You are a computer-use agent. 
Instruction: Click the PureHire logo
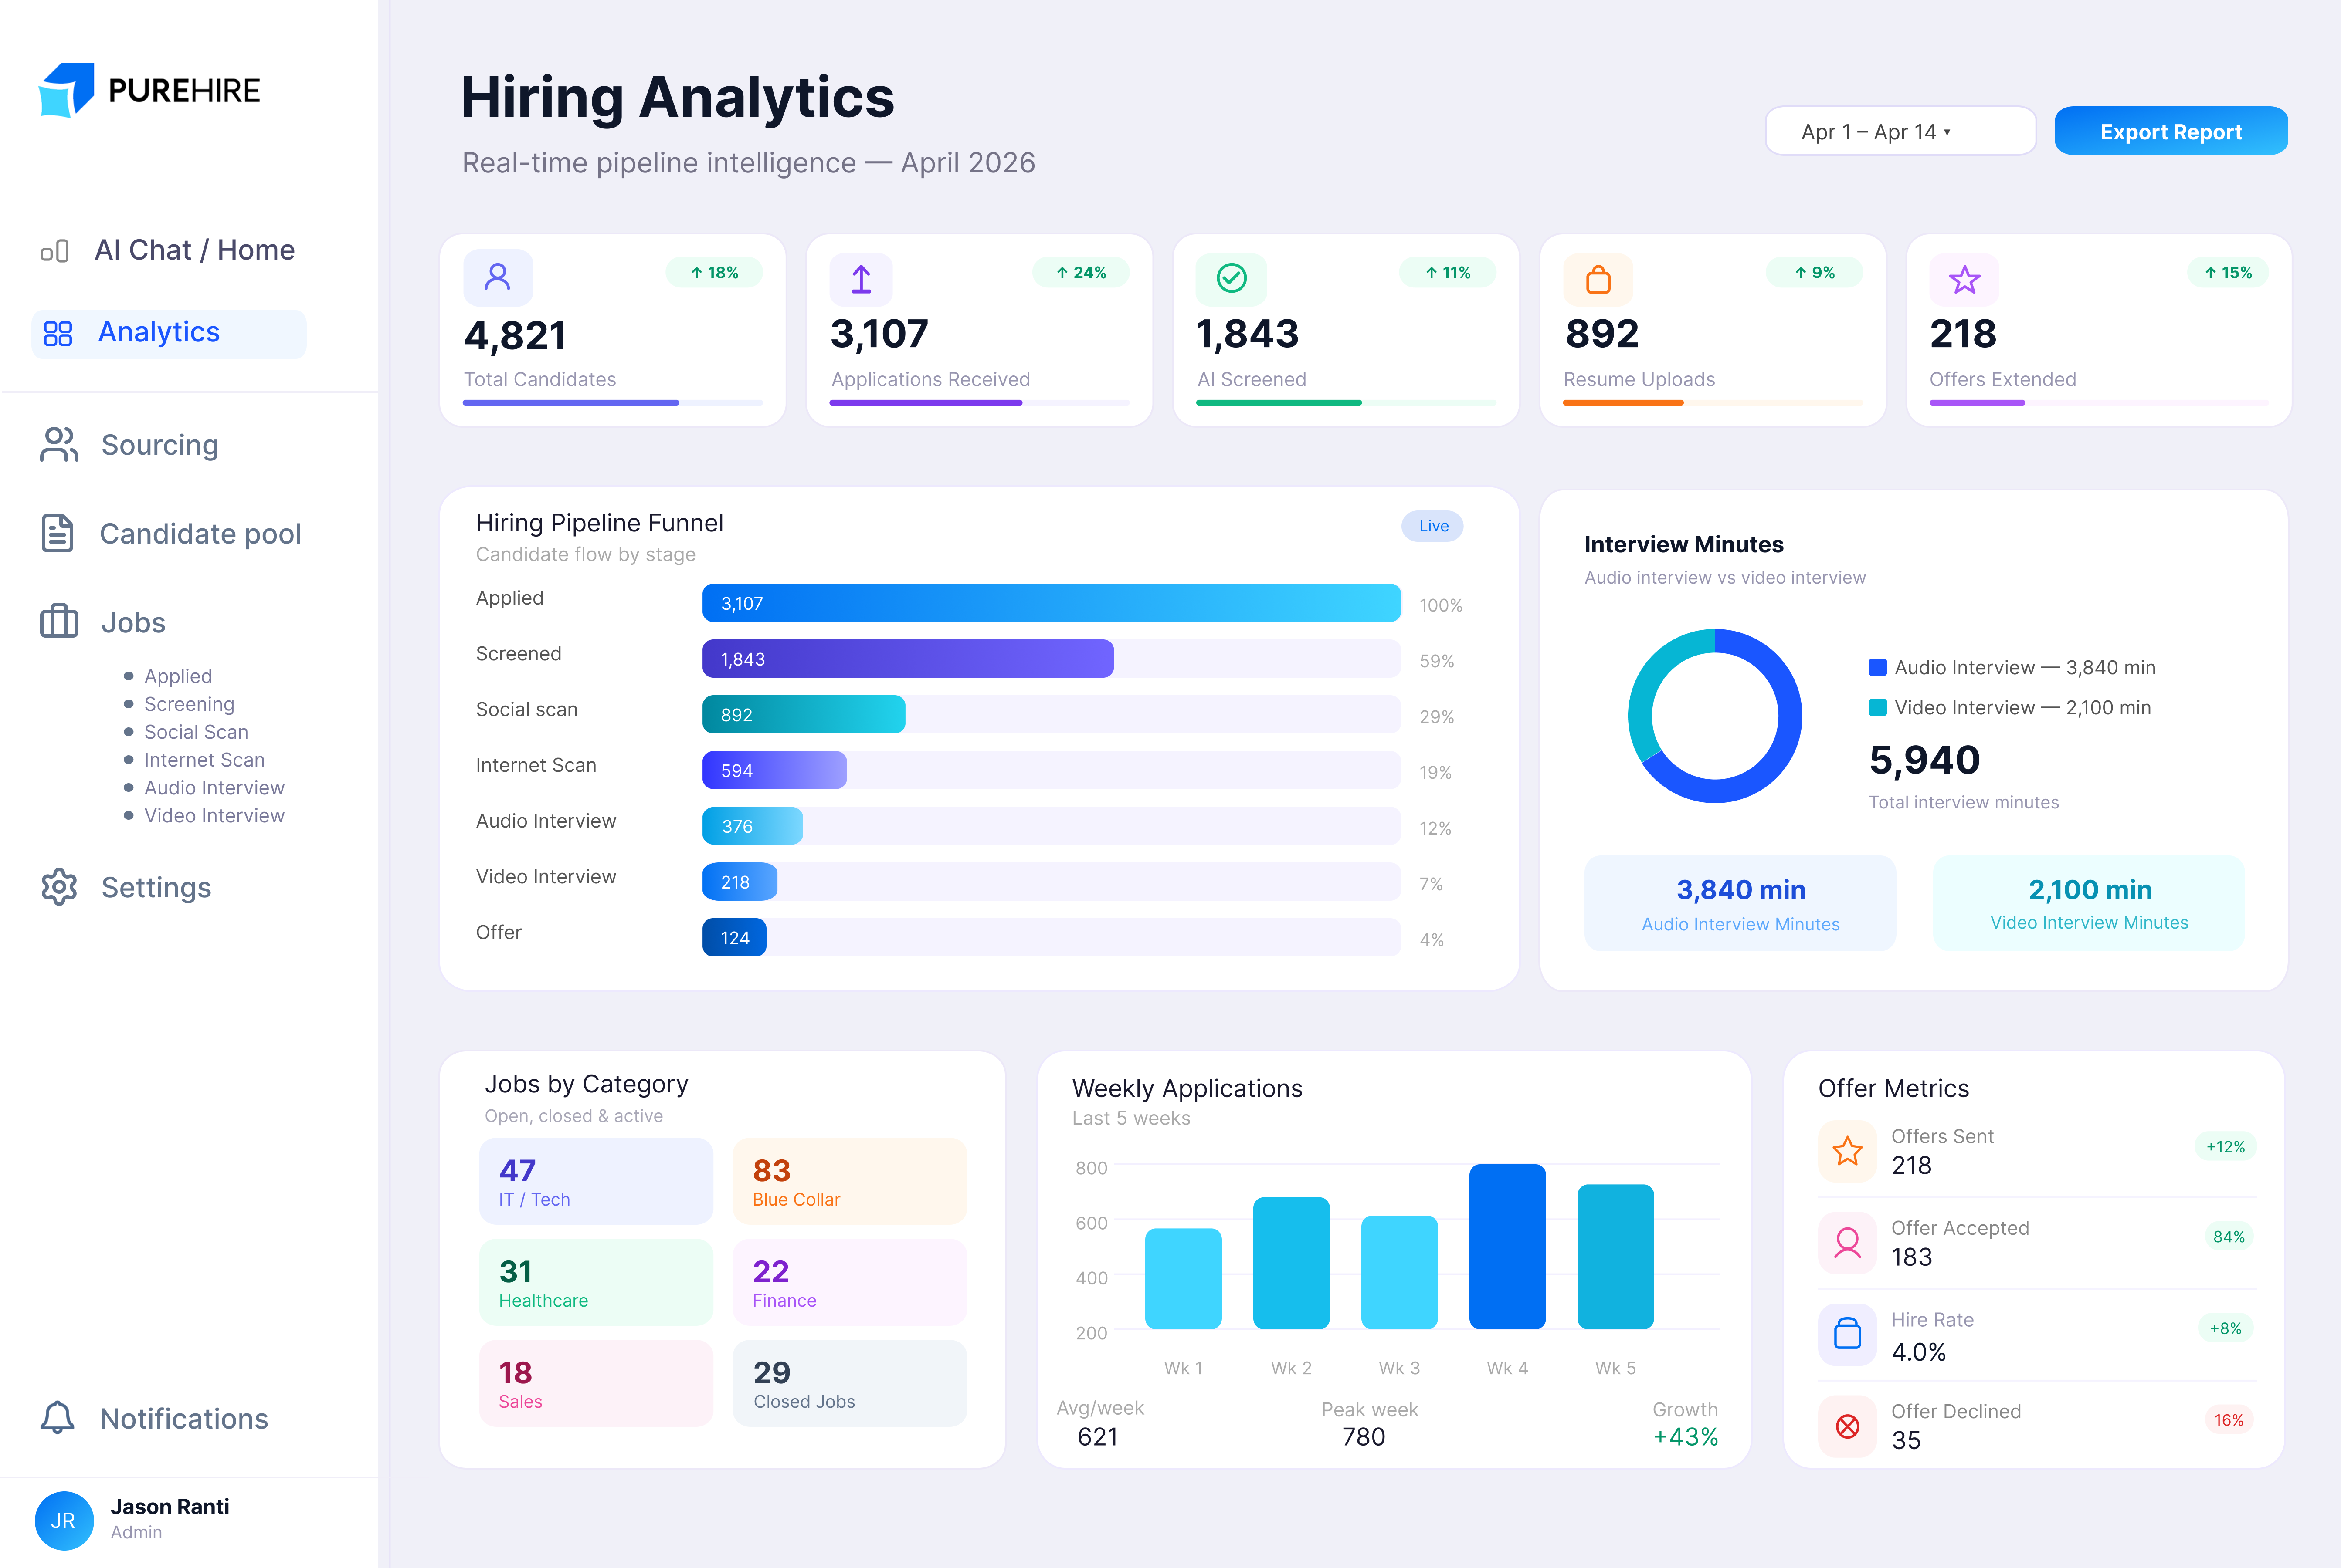click(x=150, y=91)
